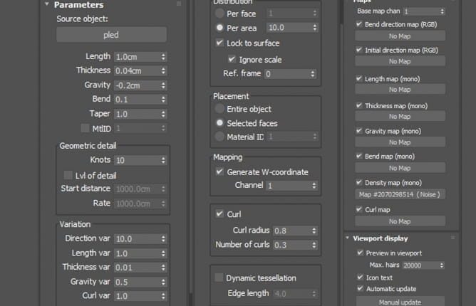Screen dimensions: 476x306
Task: Enable Dynamic tessellation checkbox
Action: [x=219, y=278]
